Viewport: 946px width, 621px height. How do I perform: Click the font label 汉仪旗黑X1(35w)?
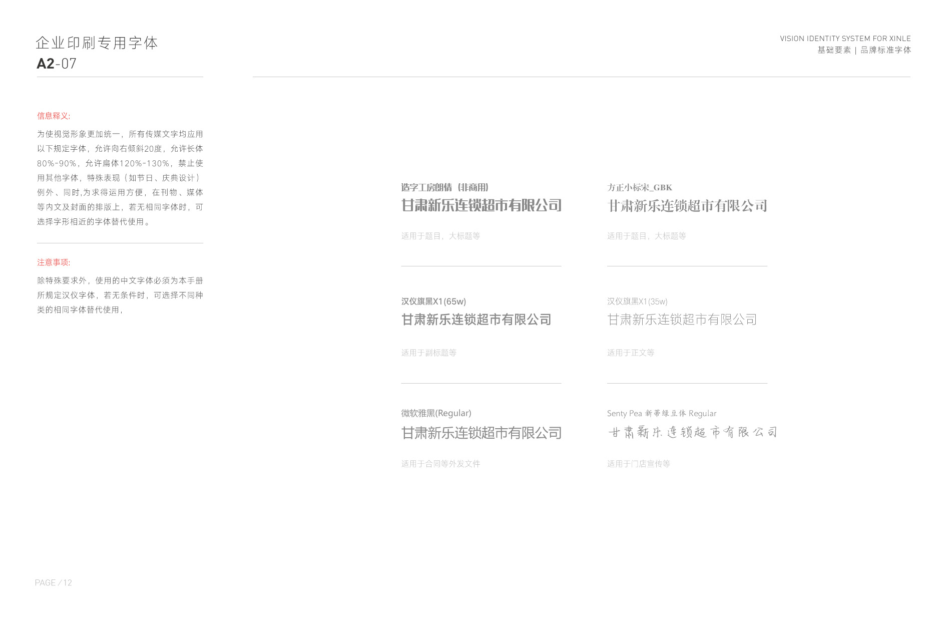click(x=637, y=301)
